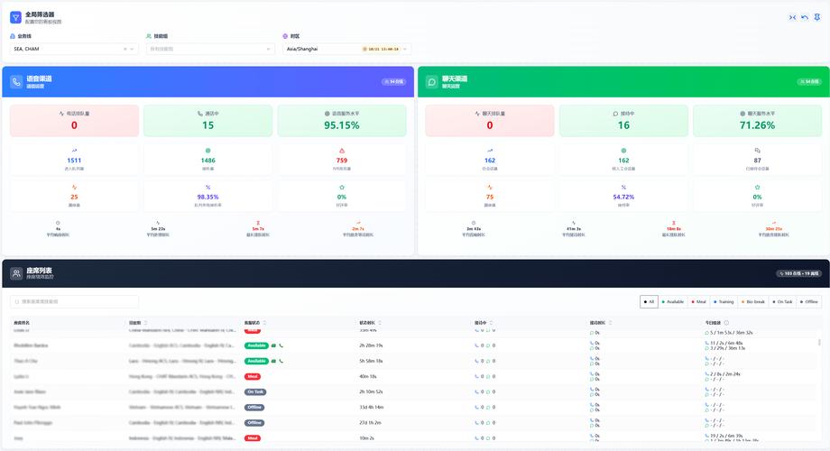Click the value 87 in chat panel
The image size is (830, 451).
pyautogui.click(x=758, y=161)
